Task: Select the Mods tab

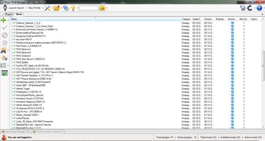Action: [19, 14]
